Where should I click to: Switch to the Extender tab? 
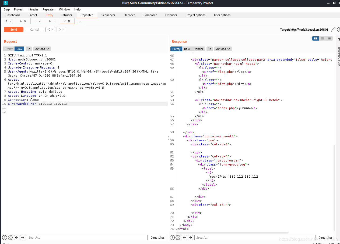pyautogui.click(x=171, y=15)
